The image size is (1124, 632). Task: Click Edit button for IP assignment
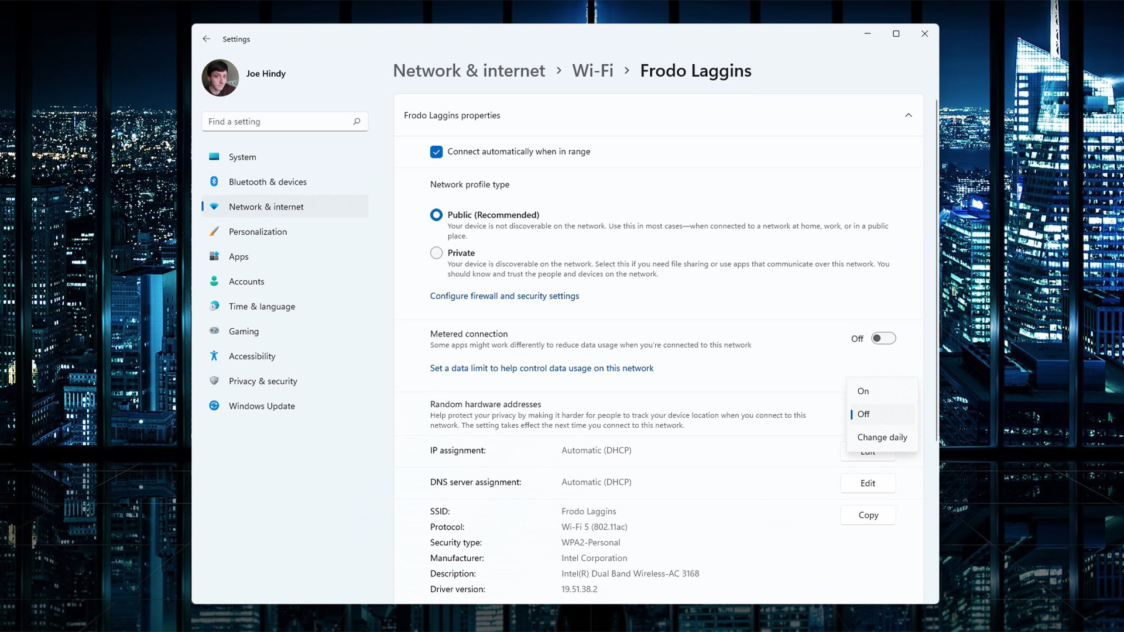[868, 451]
